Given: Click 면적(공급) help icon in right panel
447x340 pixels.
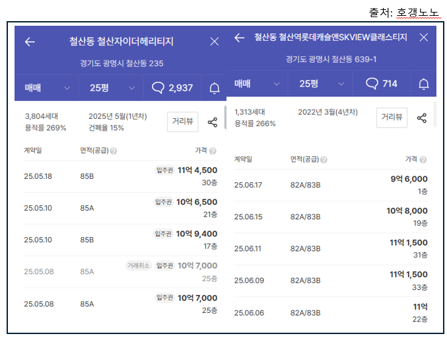Looking at the screenshot, I should tap(324, 160).
